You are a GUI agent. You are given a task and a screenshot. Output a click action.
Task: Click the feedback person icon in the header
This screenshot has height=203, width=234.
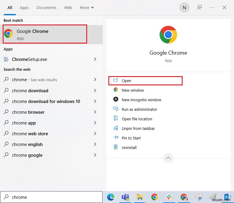pyautogui.click(x=199, y=7)
